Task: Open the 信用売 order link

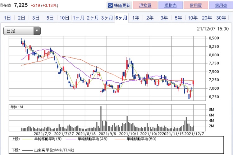Action: [x=221, y=6]
